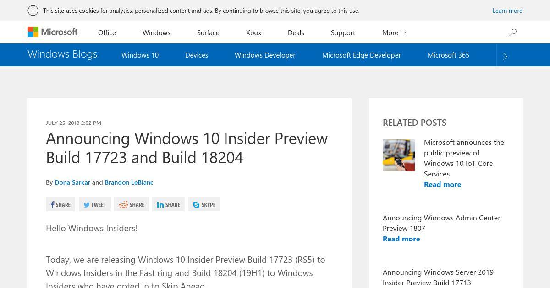
Task: Open author Brandon LeBlanc's page
Action: point(129,182)
